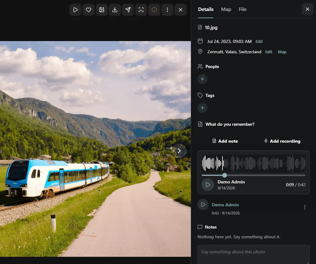The height and width of the screenshot is (264, 316).
Task: Switch to the Details tab
Action: 206,9
